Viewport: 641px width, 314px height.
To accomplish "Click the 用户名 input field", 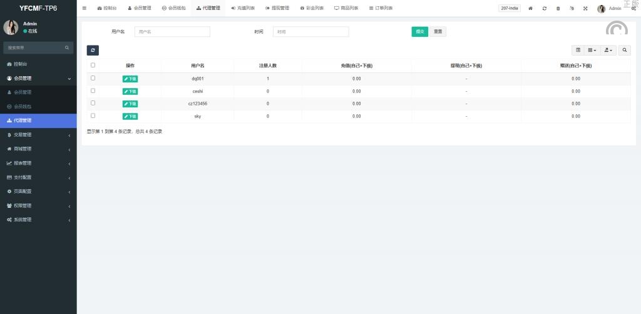I will pyautogui.click(x=172, y=32).
